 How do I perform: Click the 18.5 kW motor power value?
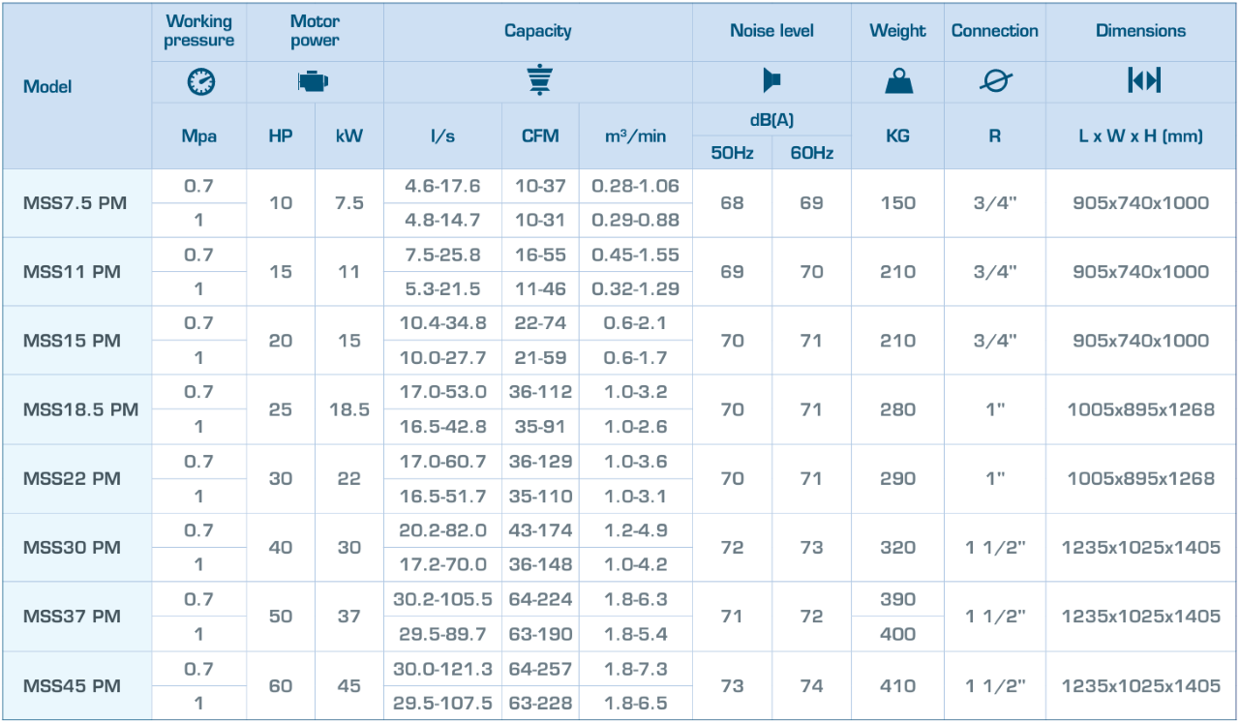349,409
